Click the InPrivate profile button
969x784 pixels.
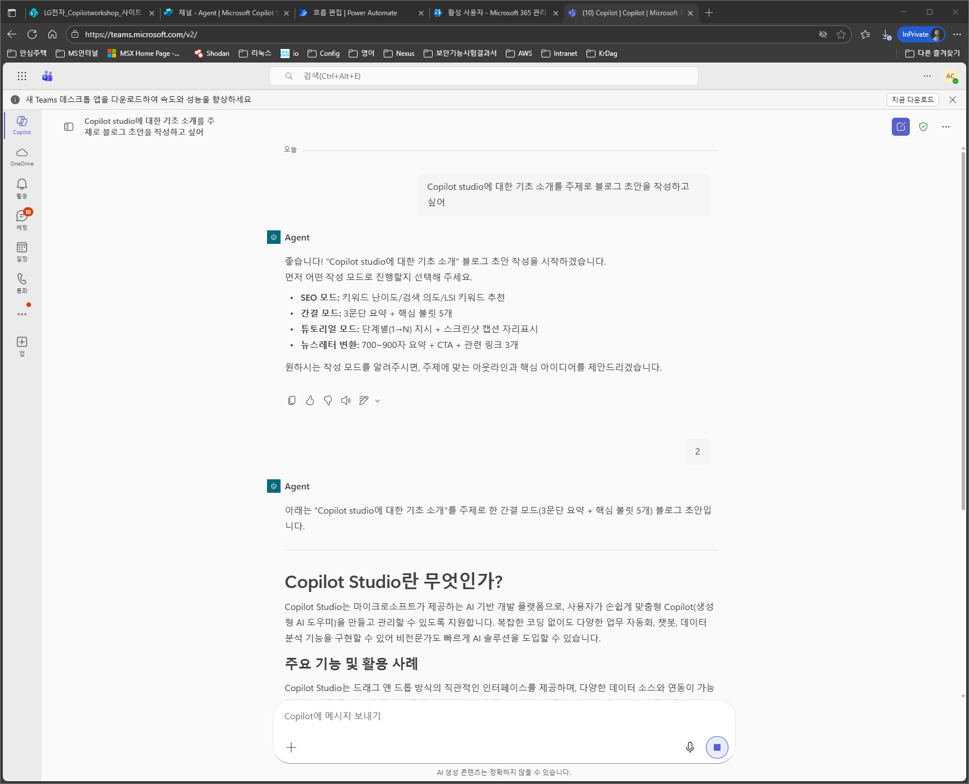[x=921, y=34]
